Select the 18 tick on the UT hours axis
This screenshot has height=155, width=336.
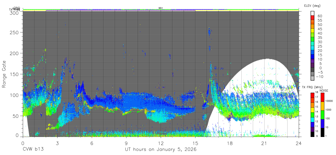click(230, 143)
